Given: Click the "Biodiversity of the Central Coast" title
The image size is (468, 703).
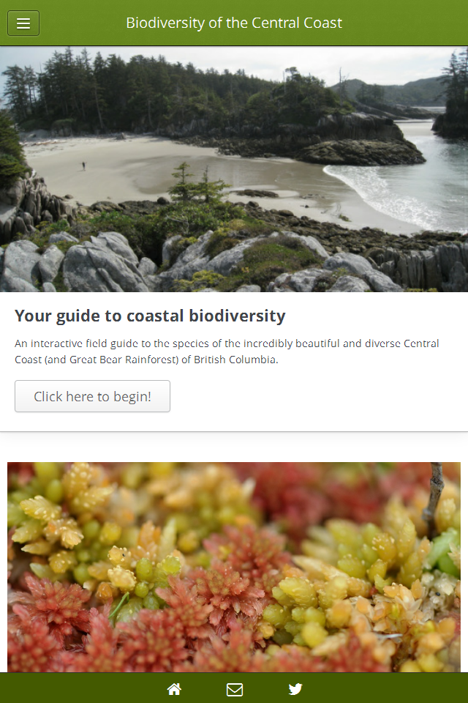Looking at the screenshot, I should (x=234, y=23).
